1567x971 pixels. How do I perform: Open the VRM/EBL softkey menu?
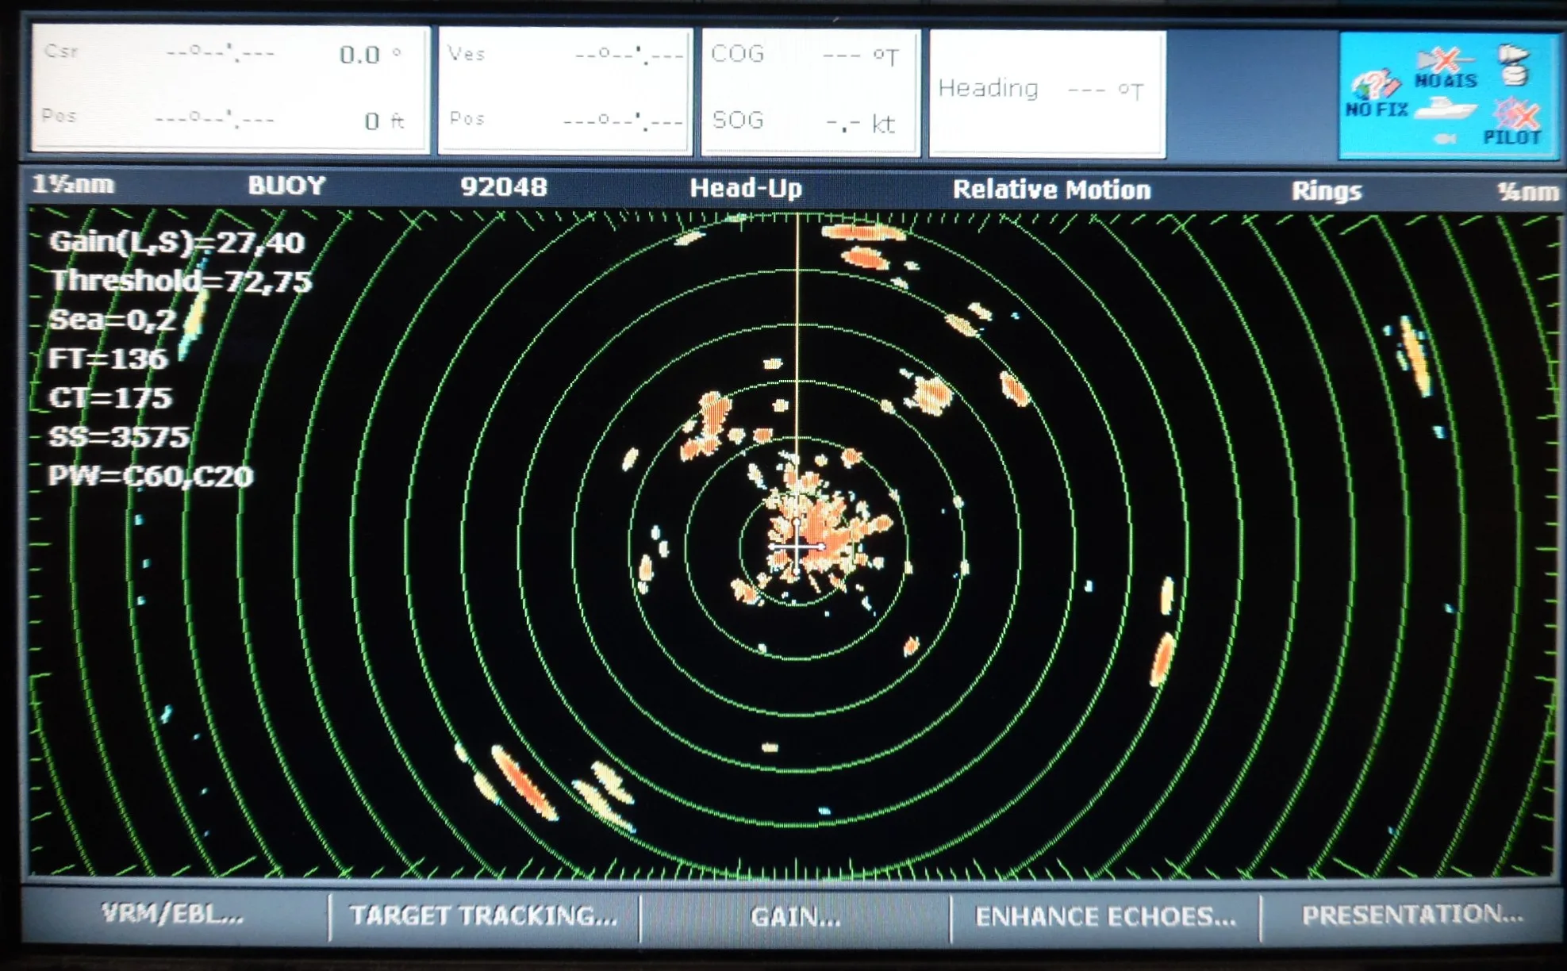[173, 914]
